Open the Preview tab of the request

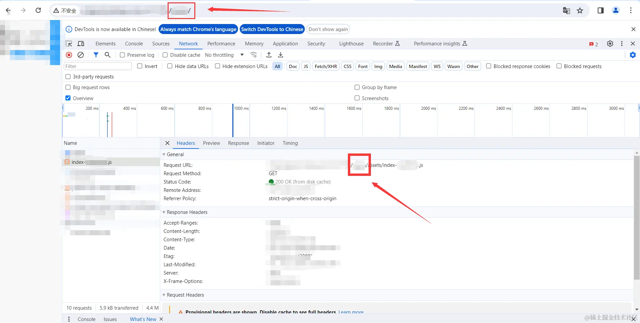(212, 143)
